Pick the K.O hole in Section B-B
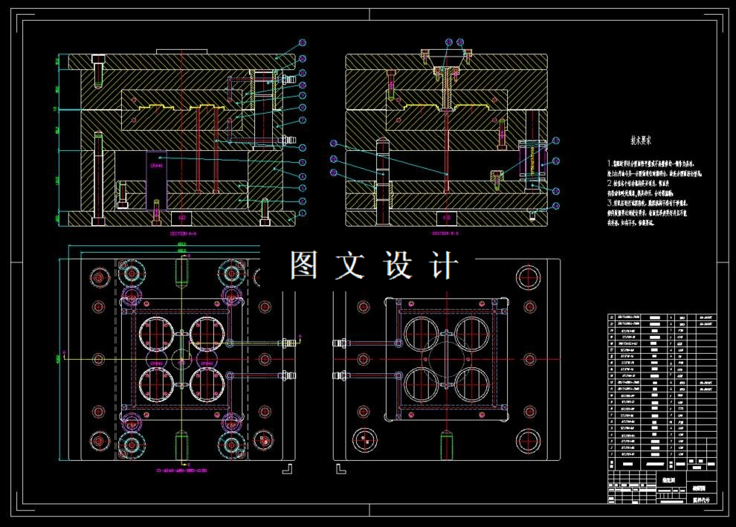Viewport: 736px width, 527px height. tap(448, 219)
